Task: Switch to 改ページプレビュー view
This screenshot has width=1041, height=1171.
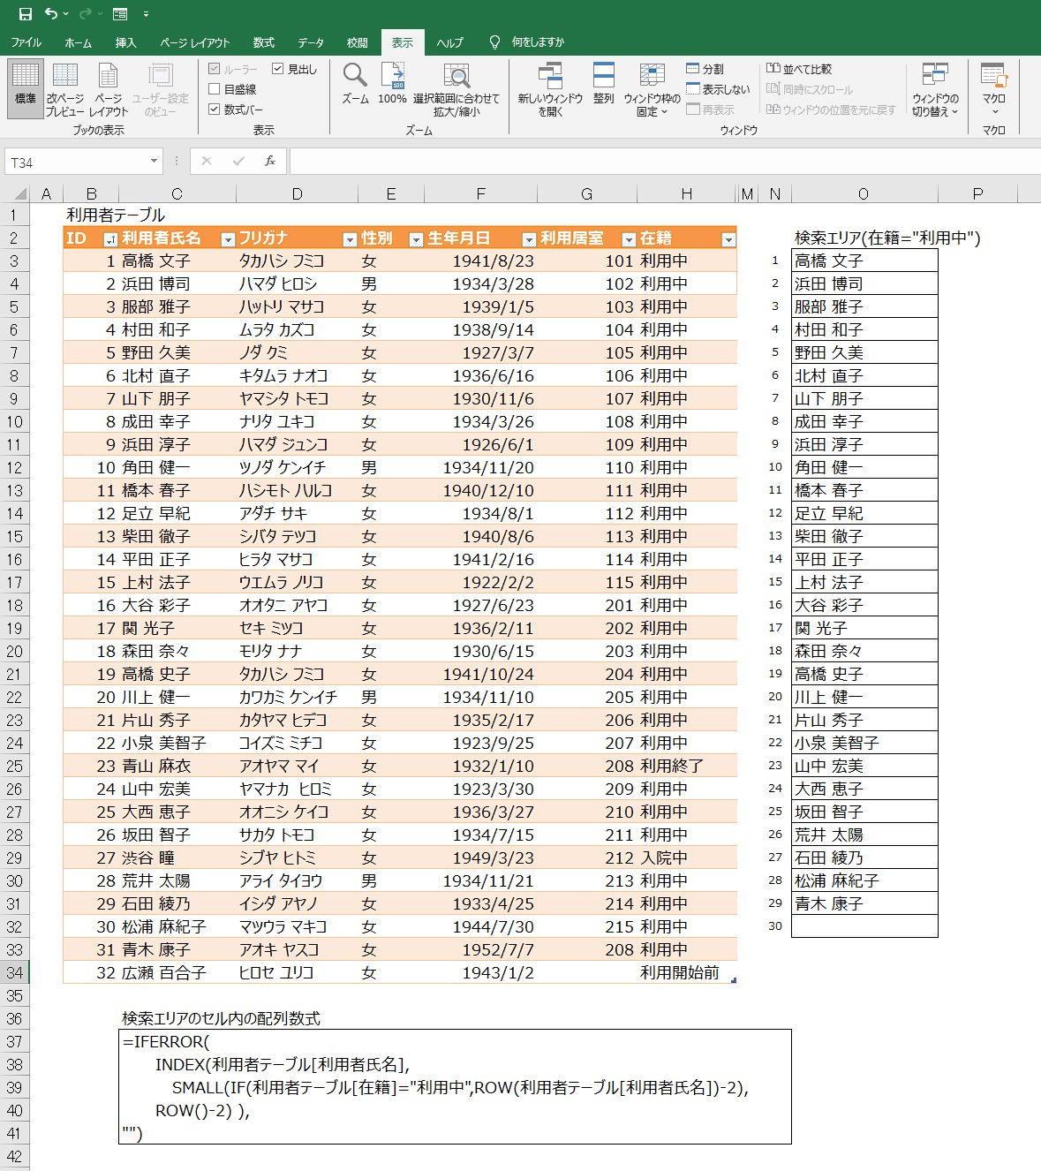Action: click(65, 87)
